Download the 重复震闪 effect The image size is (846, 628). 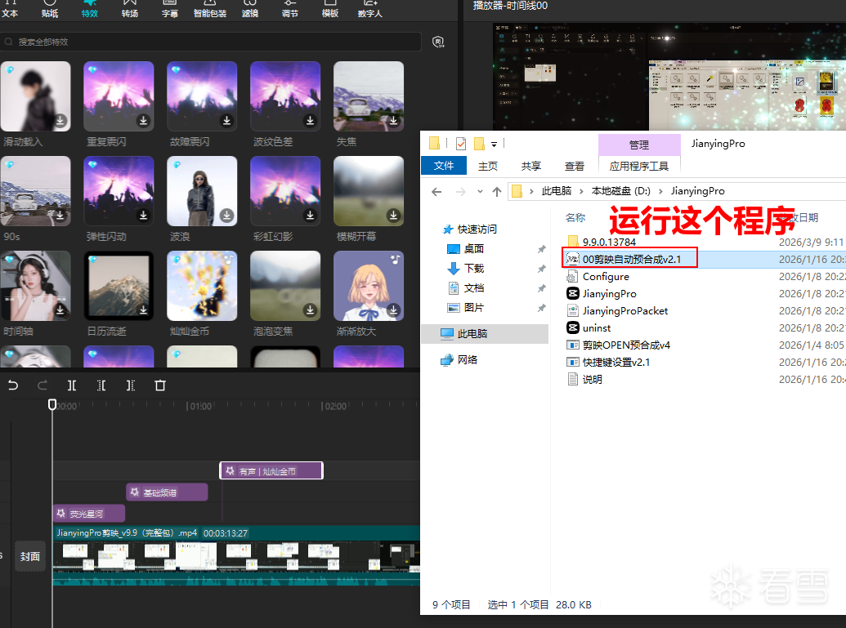tap(144, 120)
